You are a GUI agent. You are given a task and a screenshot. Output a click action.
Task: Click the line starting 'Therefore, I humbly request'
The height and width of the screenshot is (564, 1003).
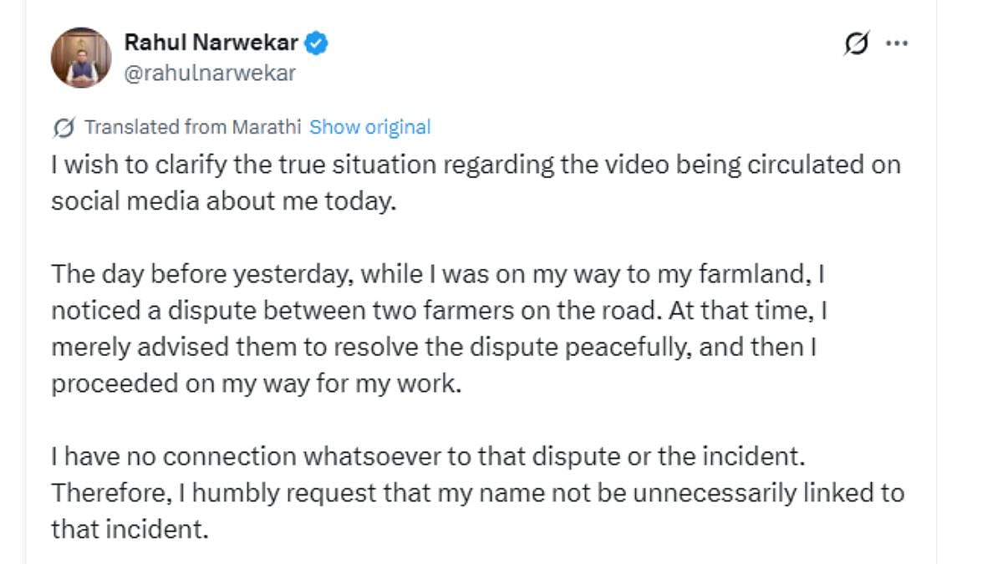pyautogui.click(x=477, y=493)
